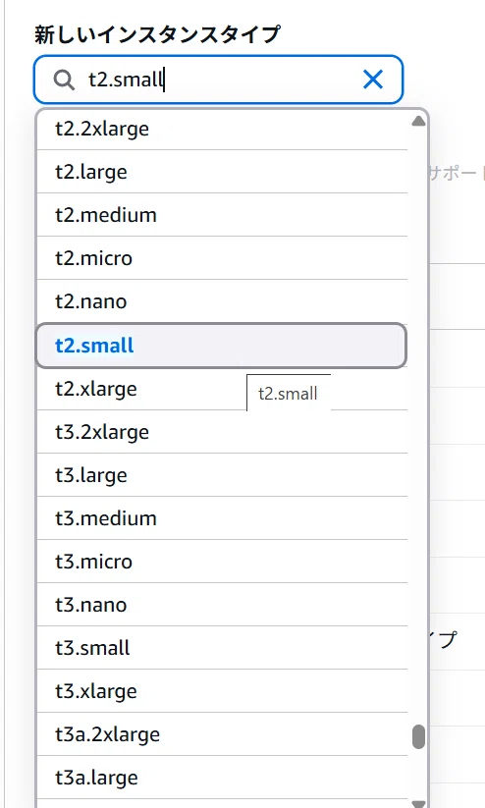Select t2.2xlarge from the list

tap(222, 129)
